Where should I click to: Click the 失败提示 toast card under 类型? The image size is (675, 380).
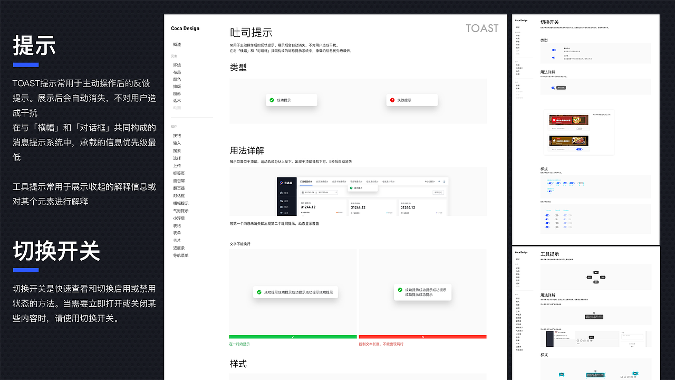[411, 100]
